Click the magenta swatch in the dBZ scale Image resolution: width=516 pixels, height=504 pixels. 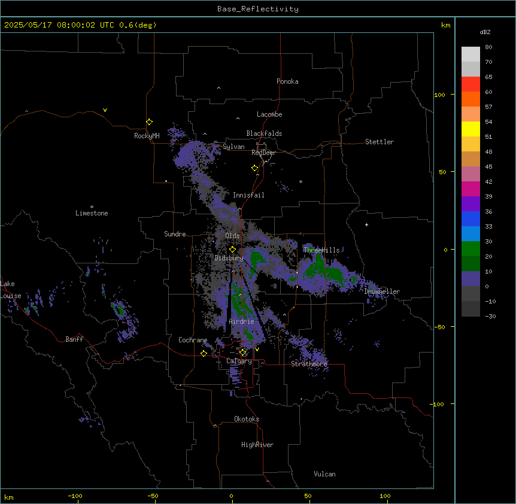tap(471, 189)
